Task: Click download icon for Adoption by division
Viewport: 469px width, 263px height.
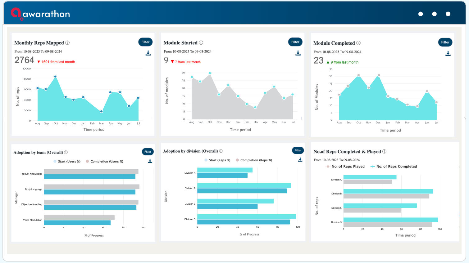Action: coord(300,160)
